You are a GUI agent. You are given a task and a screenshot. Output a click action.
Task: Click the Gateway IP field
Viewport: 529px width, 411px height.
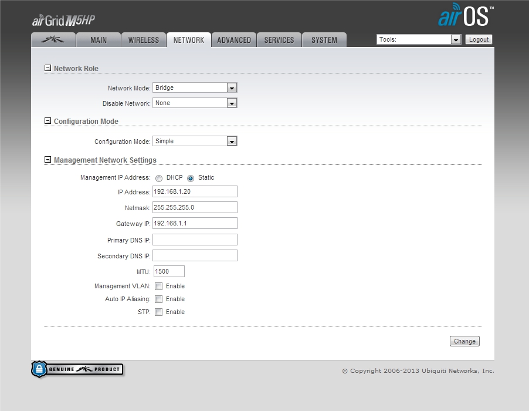click(x=195, y=223)
